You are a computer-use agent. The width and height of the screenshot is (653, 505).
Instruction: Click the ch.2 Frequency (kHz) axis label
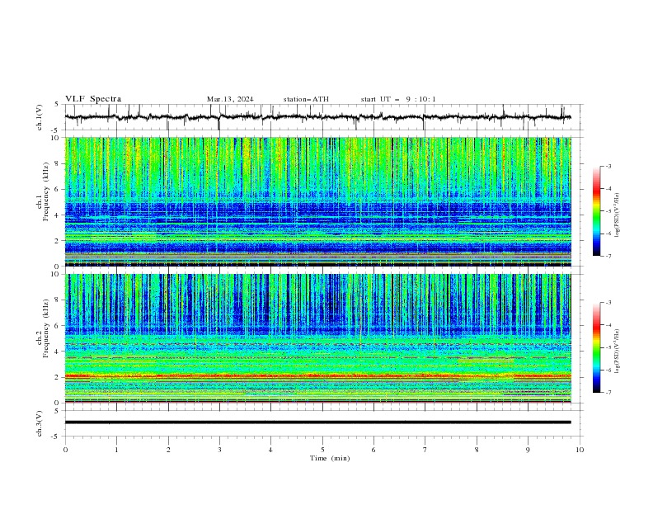point(43,328)
